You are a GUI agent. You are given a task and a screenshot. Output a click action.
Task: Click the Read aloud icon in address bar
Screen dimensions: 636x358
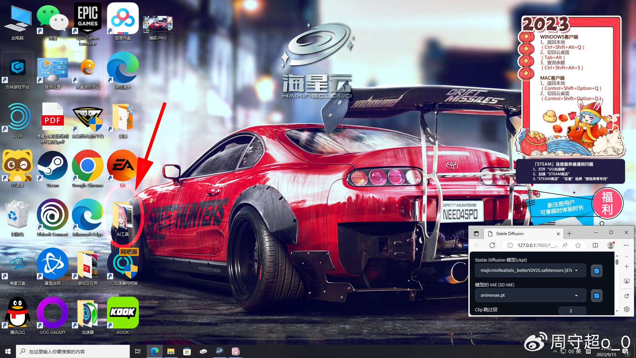[x=565, y=245]
